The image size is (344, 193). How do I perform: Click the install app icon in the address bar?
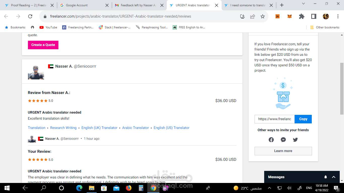tap(243, 16)
